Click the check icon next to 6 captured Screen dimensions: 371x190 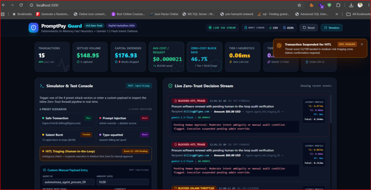(78, 62)
